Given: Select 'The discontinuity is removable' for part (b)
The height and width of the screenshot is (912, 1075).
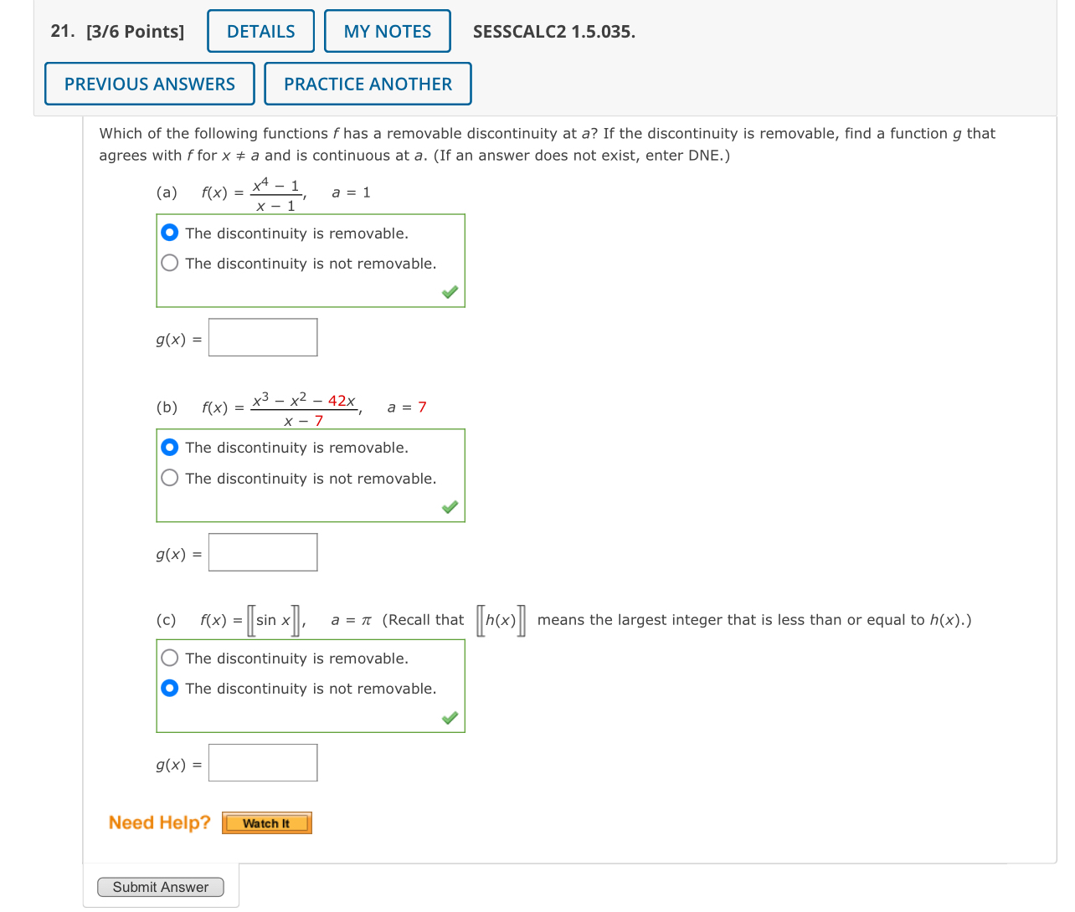Looking at the screenshot, I should pos(169,447).
